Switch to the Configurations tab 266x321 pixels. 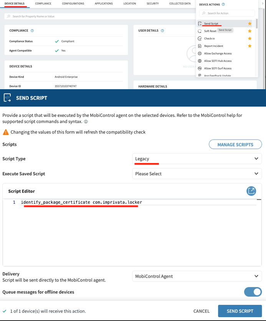click(x=73, y=3)
